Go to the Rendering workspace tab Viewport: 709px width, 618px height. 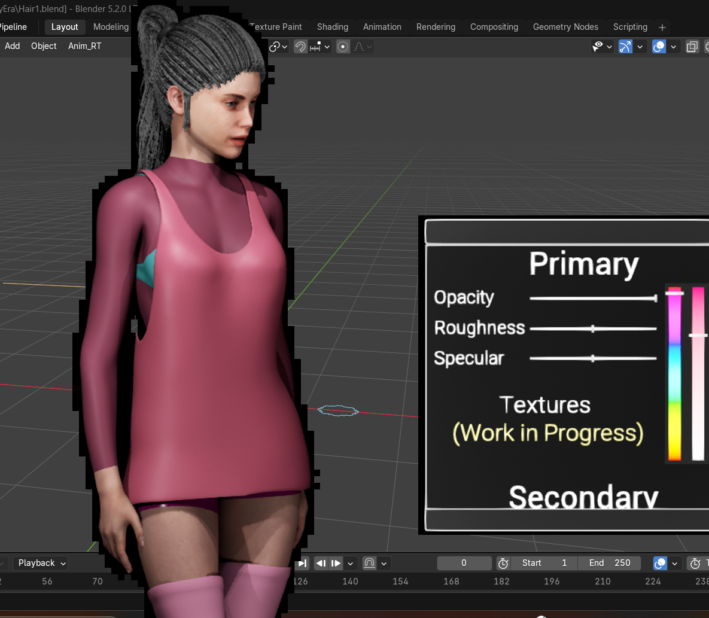click(436, 27)
